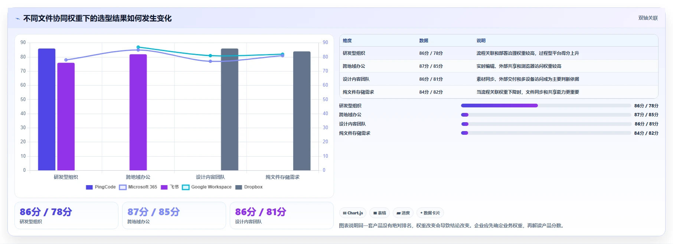Click progress value 87分 / 85分 at row end

click(x=646, y=115)
